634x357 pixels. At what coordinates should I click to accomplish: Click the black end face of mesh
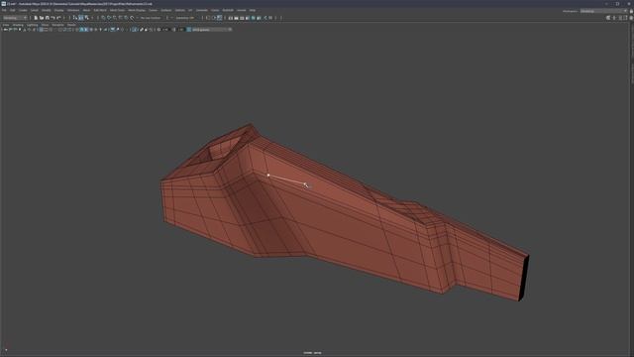tap(524, 278)
